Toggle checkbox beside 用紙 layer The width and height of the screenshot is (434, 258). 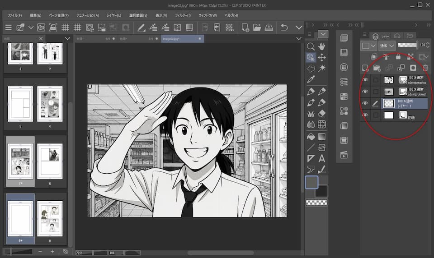point(376,115)
